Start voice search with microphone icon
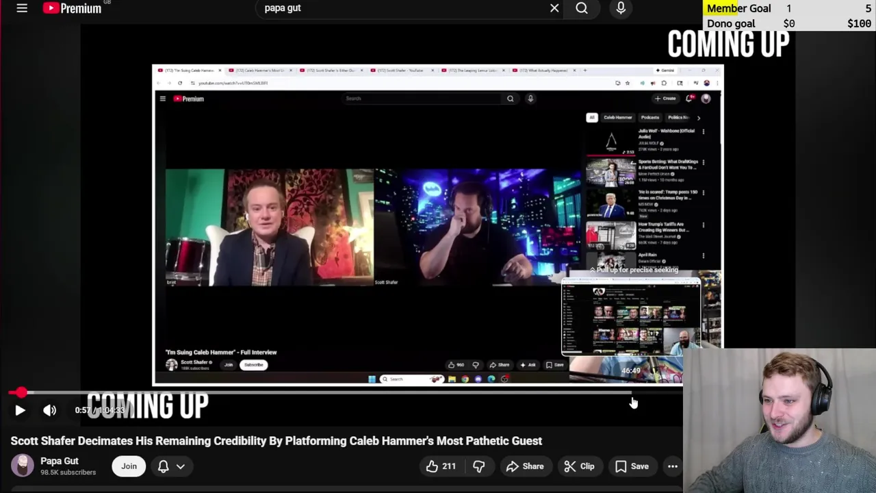This screenshot has height=493, width=876. tap(621, 8)
